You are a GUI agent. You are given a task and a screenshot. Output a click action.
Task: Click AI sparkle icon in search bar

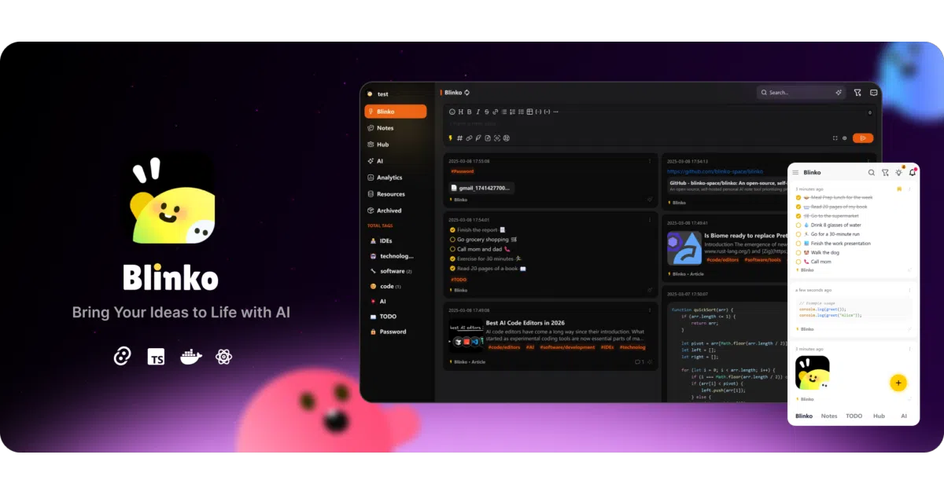point(839,93)
